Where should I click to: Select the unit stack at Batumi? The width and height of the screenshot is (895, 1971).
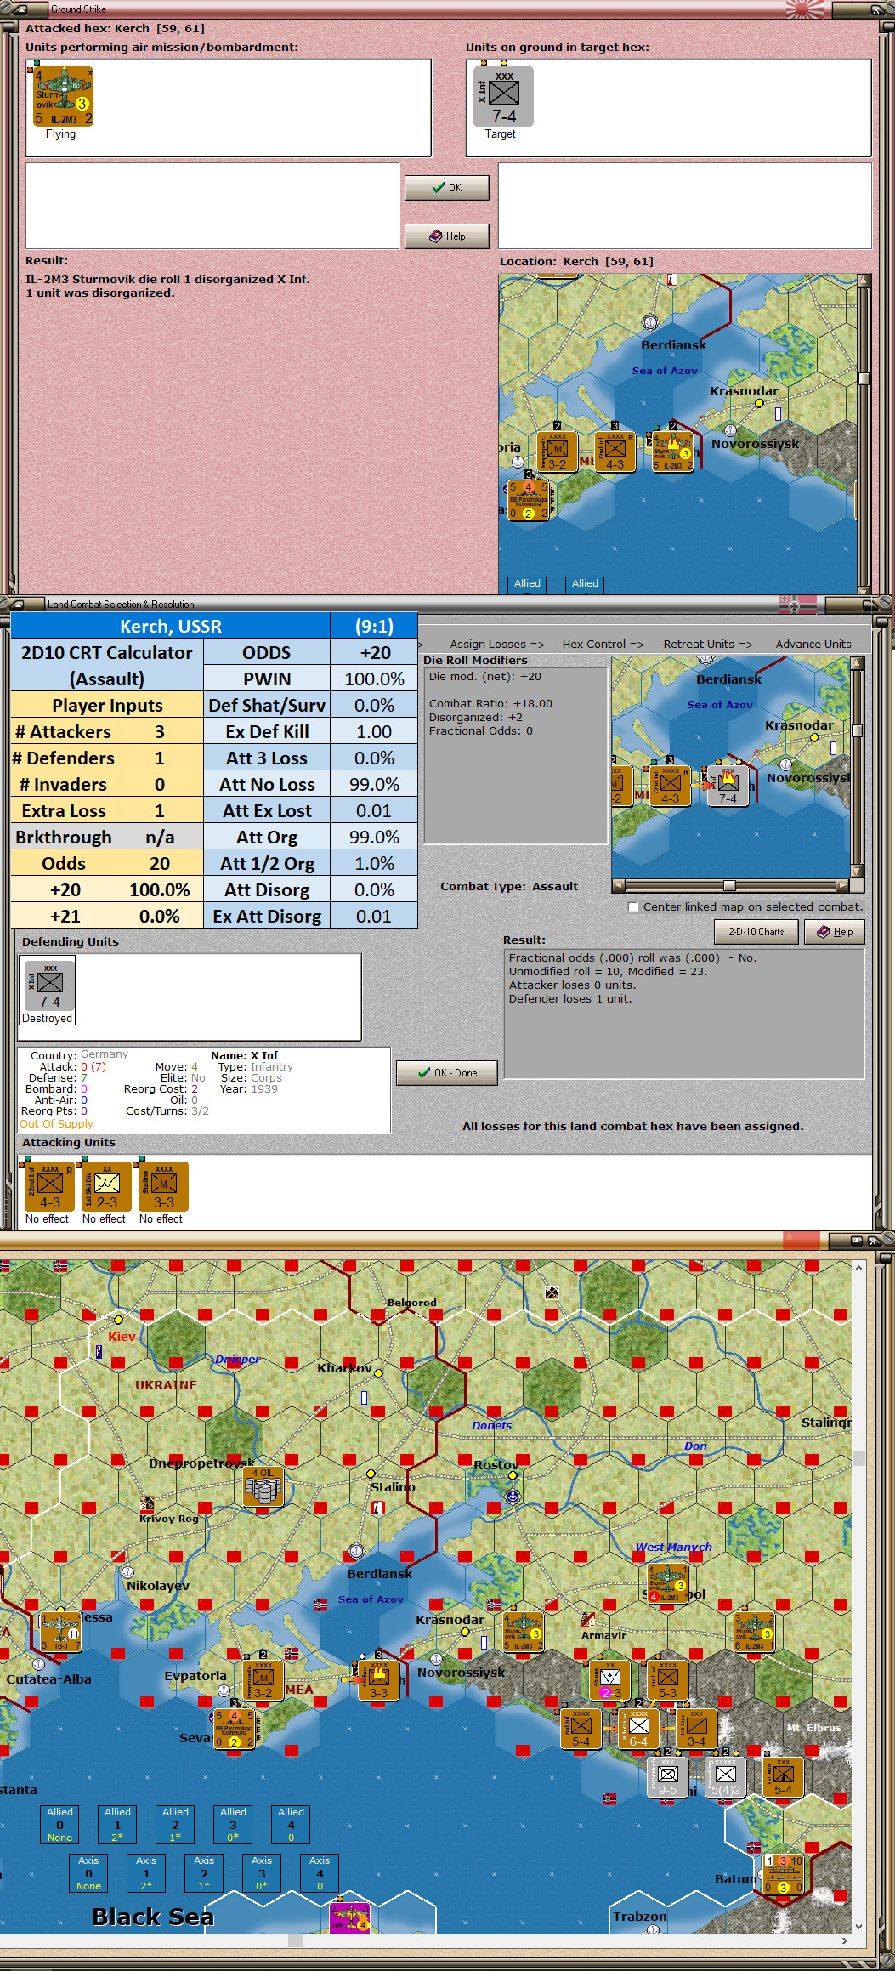[784, 1873]
